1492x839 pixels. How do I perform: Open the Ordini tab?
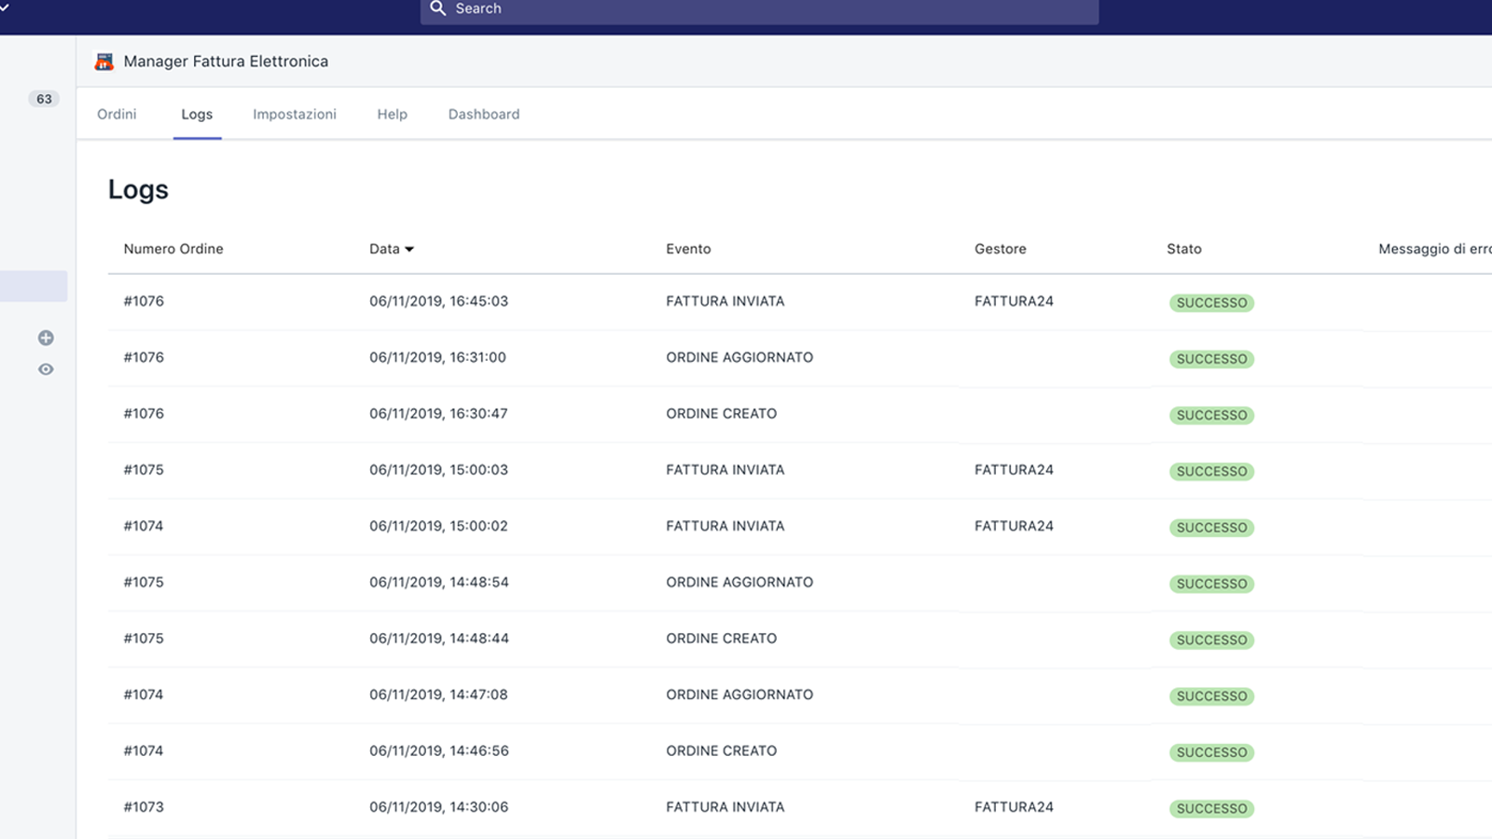pos(117,114)
